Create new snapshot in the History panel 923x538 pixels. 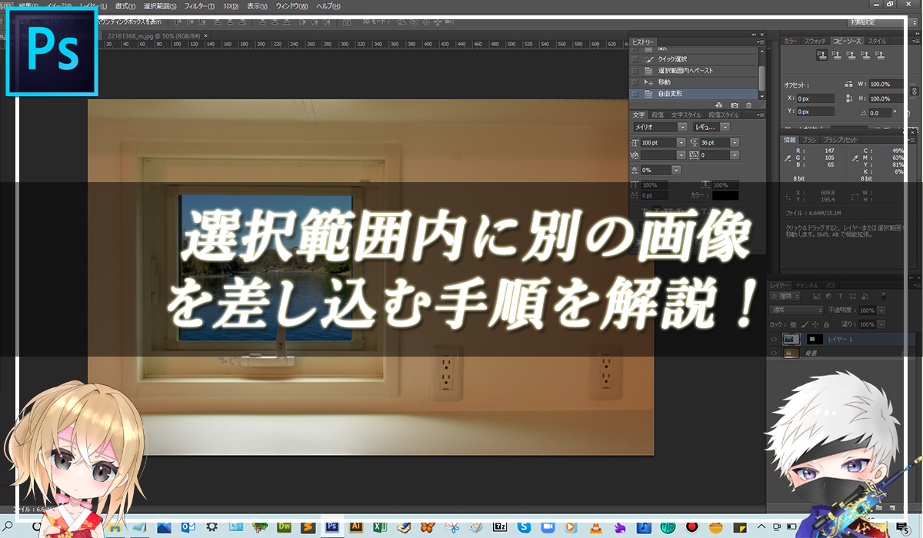coord(735,104)
